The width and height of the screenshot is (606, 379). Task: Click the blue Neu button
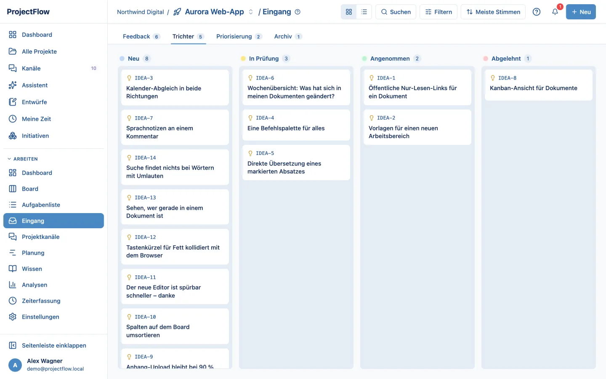(581, 12)
